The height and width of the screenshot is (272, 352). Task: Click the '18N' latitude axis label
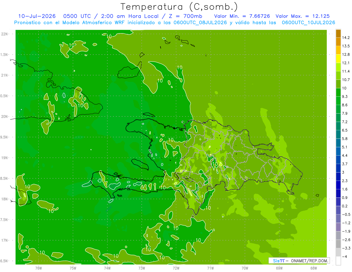(x=5, y=199)
